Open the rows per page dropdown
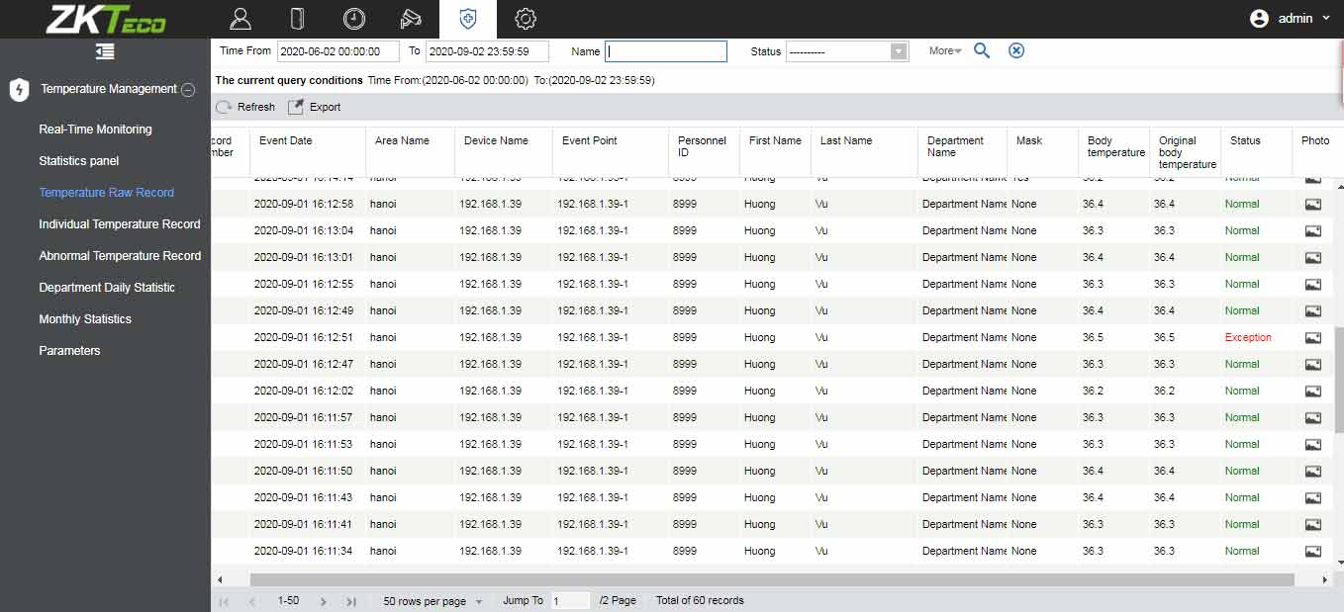This screenshot has width=1344, height=612. (x=432, y=601)
